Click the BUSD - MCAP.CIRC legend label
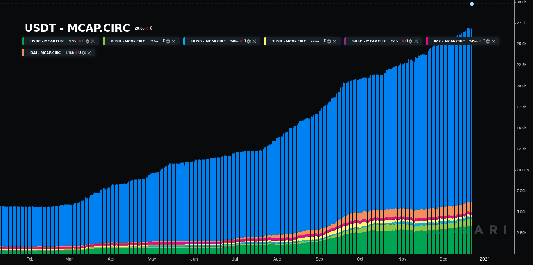 tap(128, 41)
